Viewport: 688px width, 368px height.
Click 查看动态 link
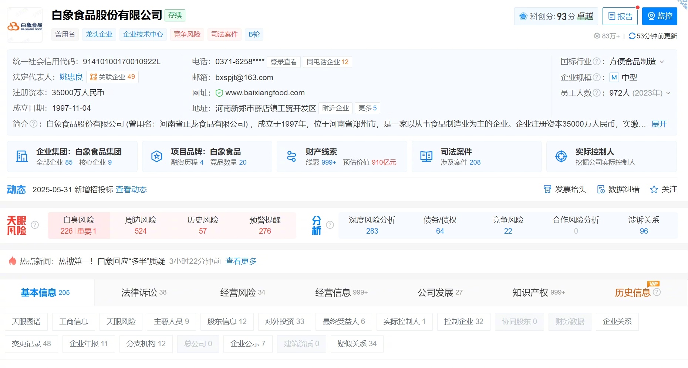[131, 189]
